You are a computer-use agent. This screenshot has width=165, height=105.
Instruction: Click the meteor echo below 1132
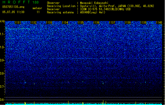34,84
